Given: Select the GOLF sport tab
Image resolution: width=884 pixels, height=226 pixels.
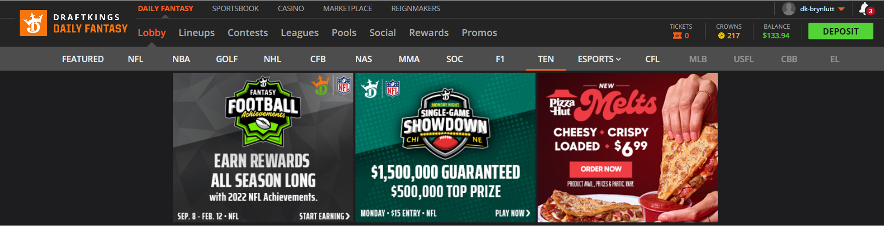Looking at the screenshot, I should pos(227,59).
